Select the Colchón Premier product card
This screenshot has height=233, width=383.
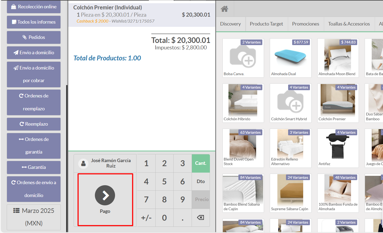[x=338, y=103]
